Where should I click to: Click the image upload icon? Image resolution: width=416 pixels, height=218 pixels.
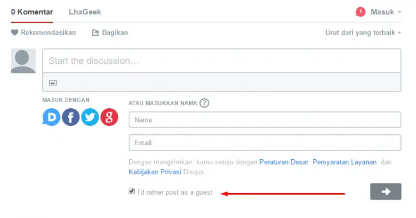click(x=53, y=83)
